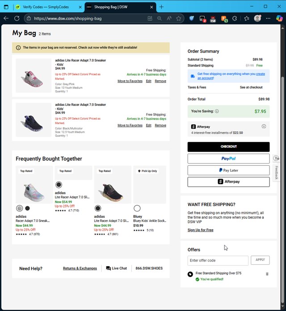Click the APPLY offer code button
This screenshot has height=311, width=286.
click(260, 260)
